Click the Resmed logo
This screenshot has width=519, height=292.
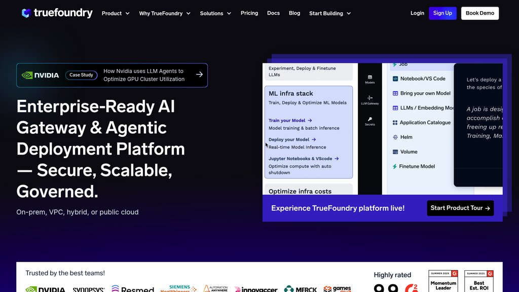click(x=133, y=289)
